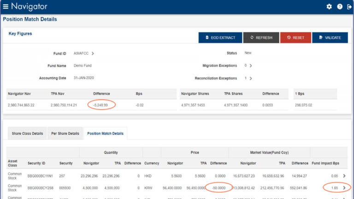Select the Position Match Details tab
The height and width of the screenshot is (199, 354).
click(106, 133)
